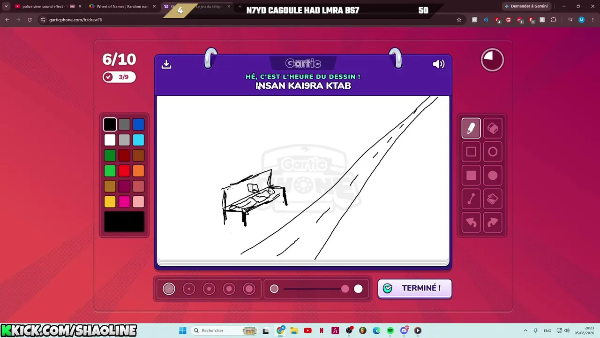The height and width of the screenshot is (338, 600).
Task: Pick the dark green color swatch
Action: tap(110, 155)
